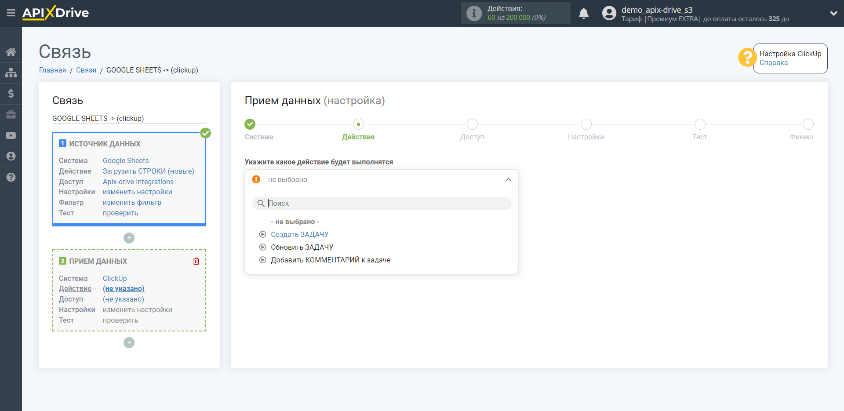
Task: Open the user profile sidebar icon
Action: point(11,156)
